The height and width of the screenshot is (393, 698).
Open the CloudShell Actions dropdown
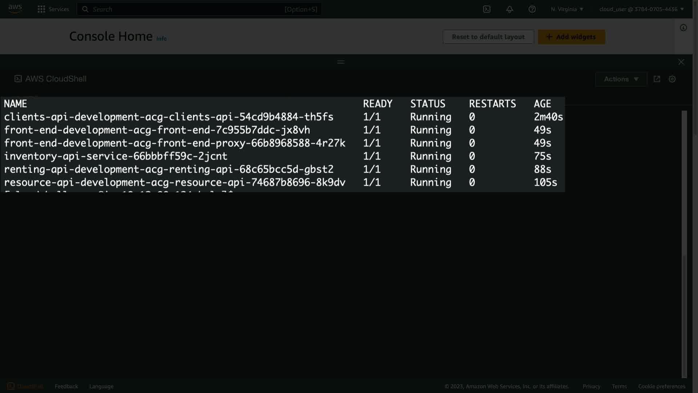[x=621, y=79]
